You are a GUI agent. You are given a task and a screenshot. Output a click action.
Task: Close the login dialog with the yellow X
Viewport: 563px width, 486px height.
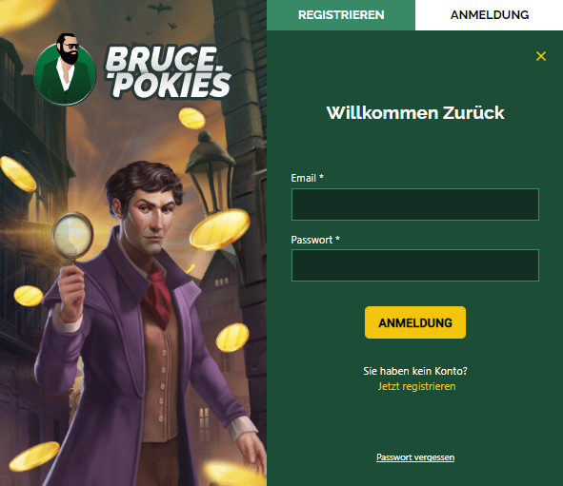point(541,56)
